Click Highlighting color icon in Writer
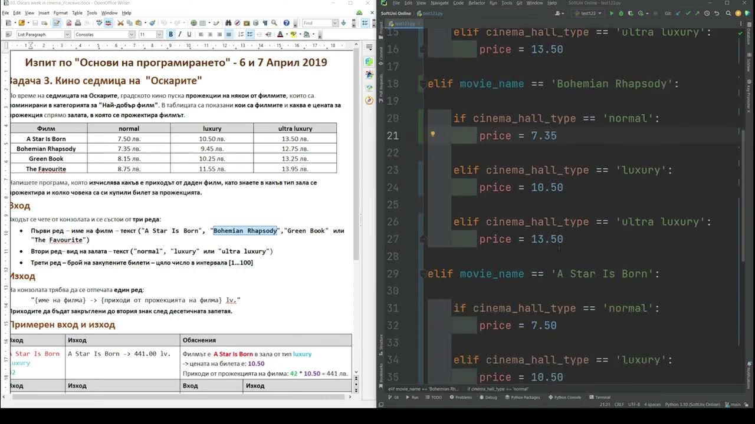Viewport: 755px width, 424px height. tap(293, 34)
